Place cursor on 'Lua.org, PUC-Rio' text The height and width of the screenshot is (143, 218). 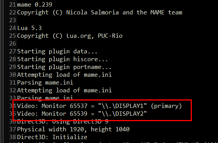pyautogui.click(x=94, y=36)
